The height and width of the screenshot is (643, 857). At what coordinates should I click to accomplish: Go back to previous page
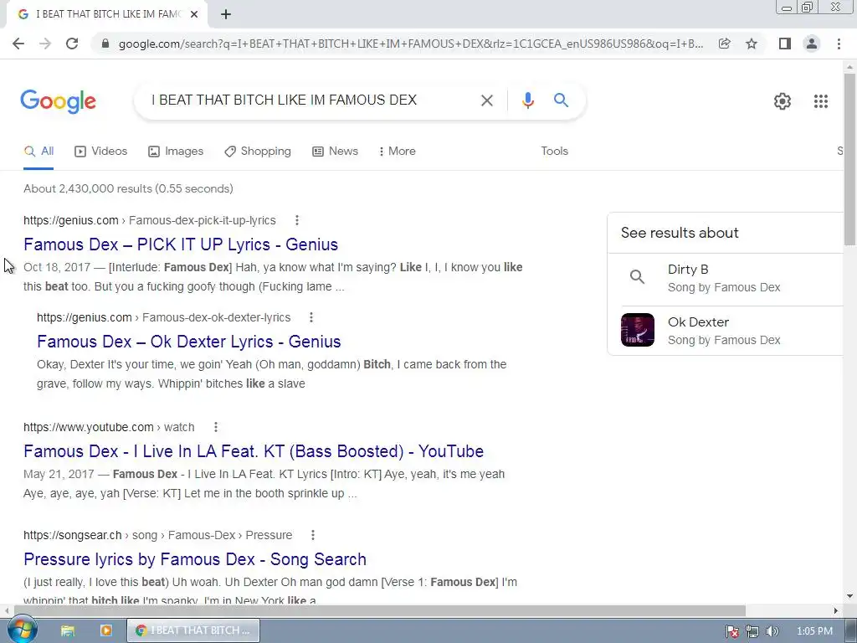point(18,44)
